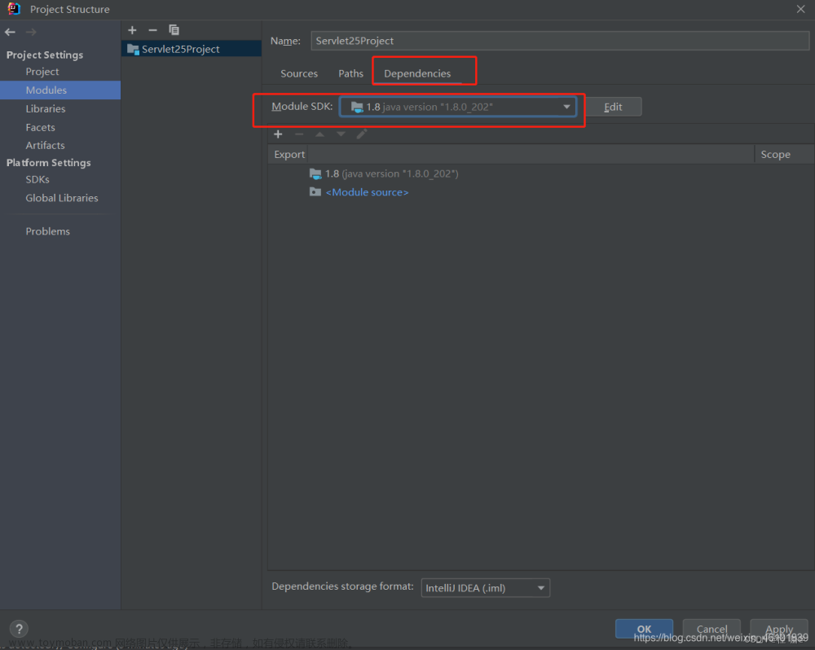Viewport: 815px width, 650px height.
Task: Move dependency down arrow
Action: 341,134
